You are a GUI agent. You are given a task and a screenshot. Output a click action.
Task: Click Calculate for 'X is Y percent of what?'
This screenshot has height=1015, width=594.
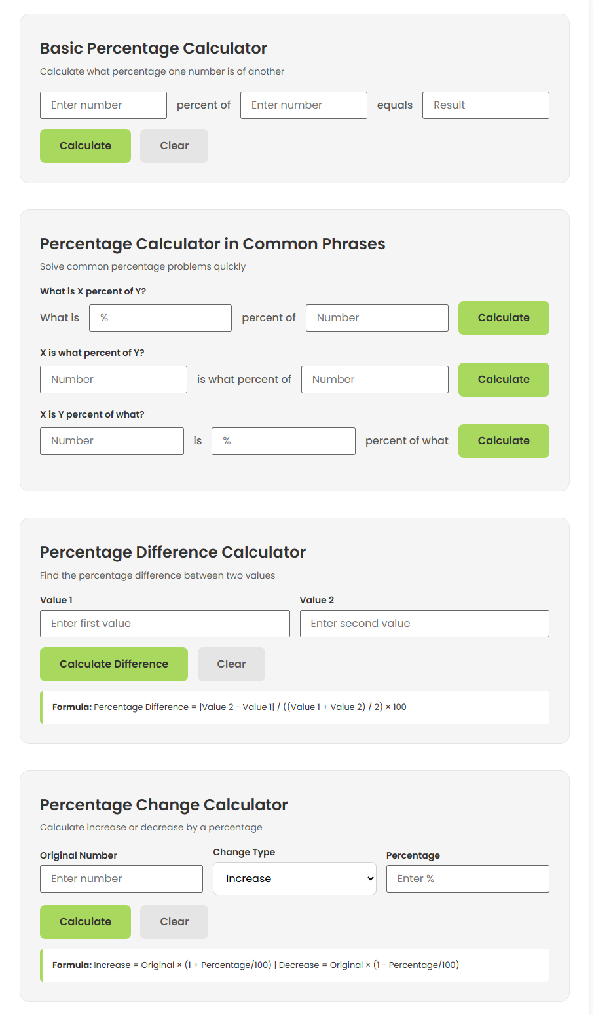503,440
